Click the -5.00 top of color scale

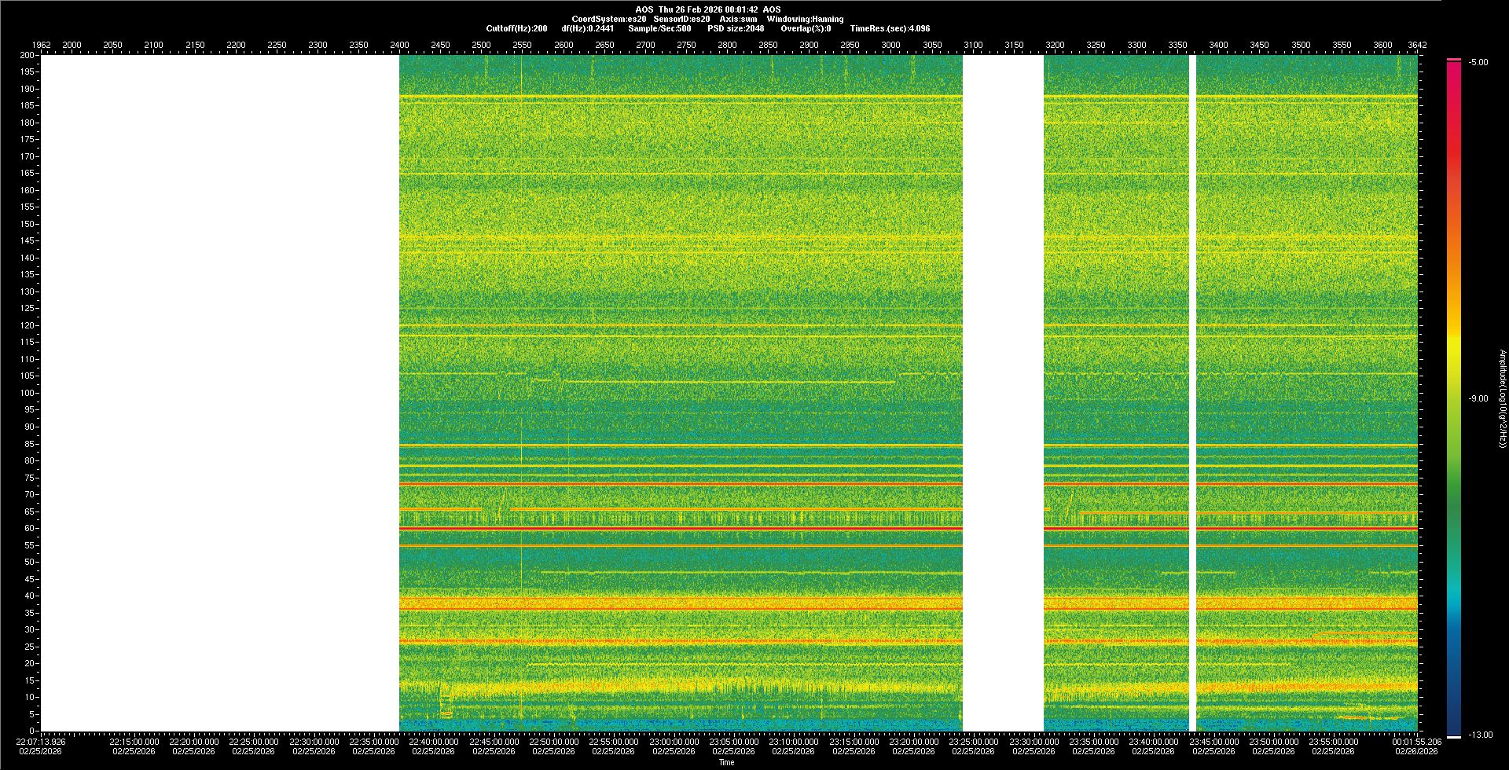pos(1478,62)
